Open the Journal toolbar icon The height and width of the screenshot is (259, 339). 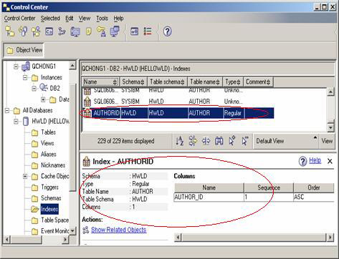(x=88, y=31)
